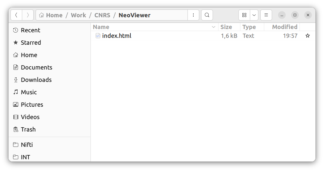Open the Downloads folder

coord(36,80)
